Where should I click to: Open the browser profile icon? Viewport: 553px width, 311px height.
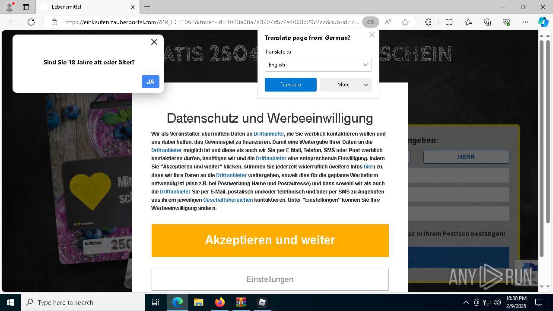9,7
